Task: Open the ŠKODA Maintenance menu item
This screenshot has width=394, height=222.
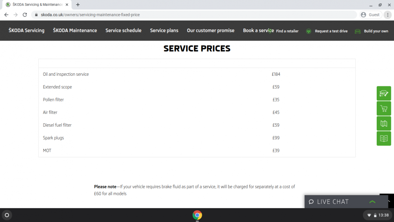Action: [75, 30]
